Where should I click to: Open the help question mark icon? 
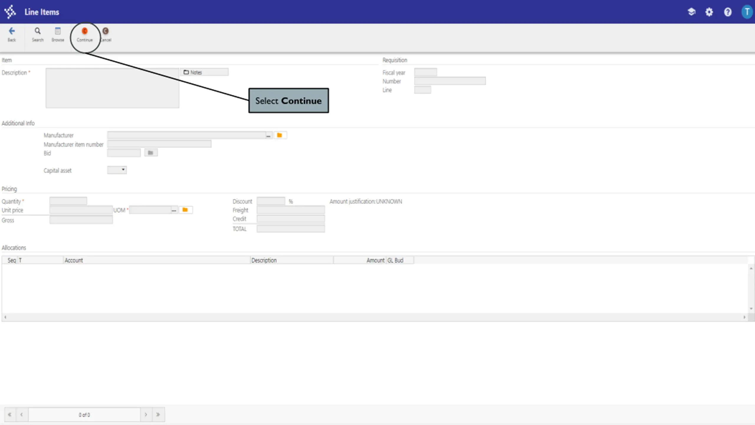click(x=728, y=12)
